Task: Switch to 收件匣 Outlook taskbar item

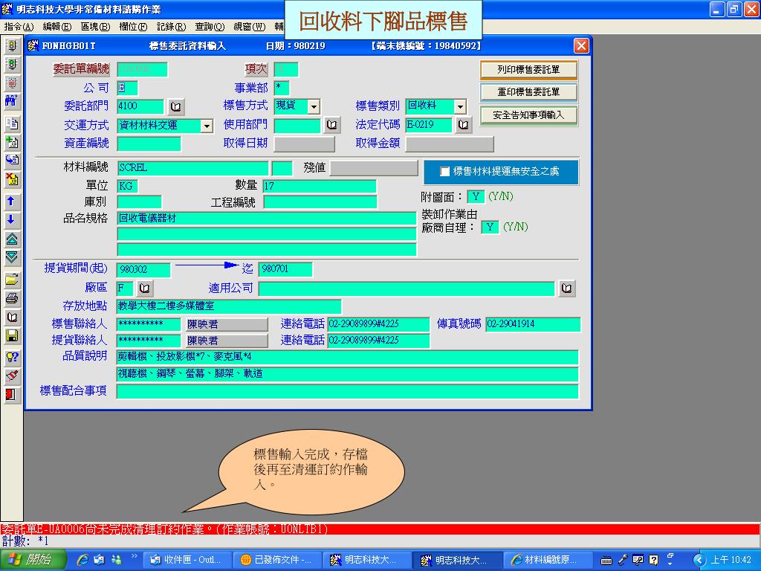Action: point(188,560)
